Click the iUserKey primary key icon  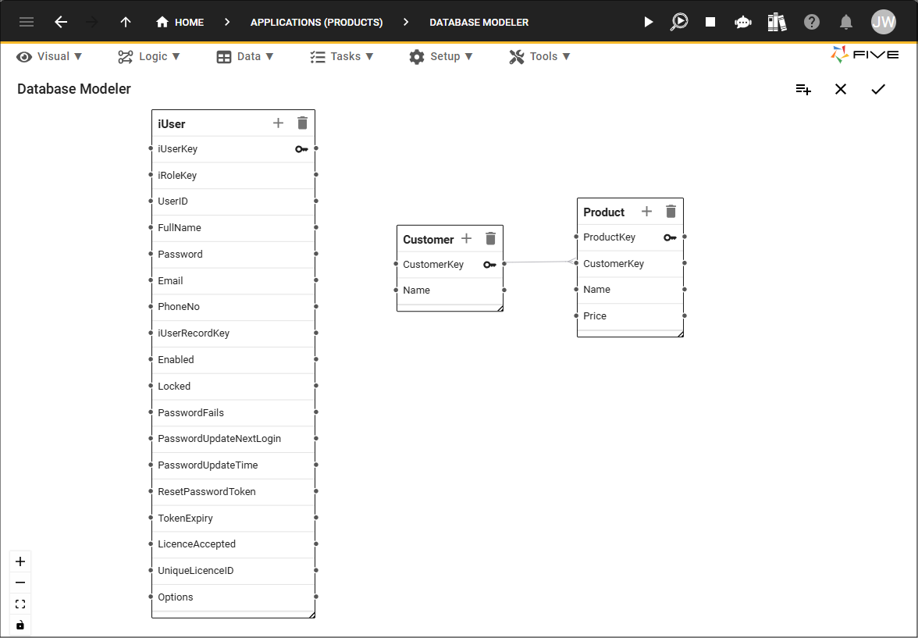point(301,149)
